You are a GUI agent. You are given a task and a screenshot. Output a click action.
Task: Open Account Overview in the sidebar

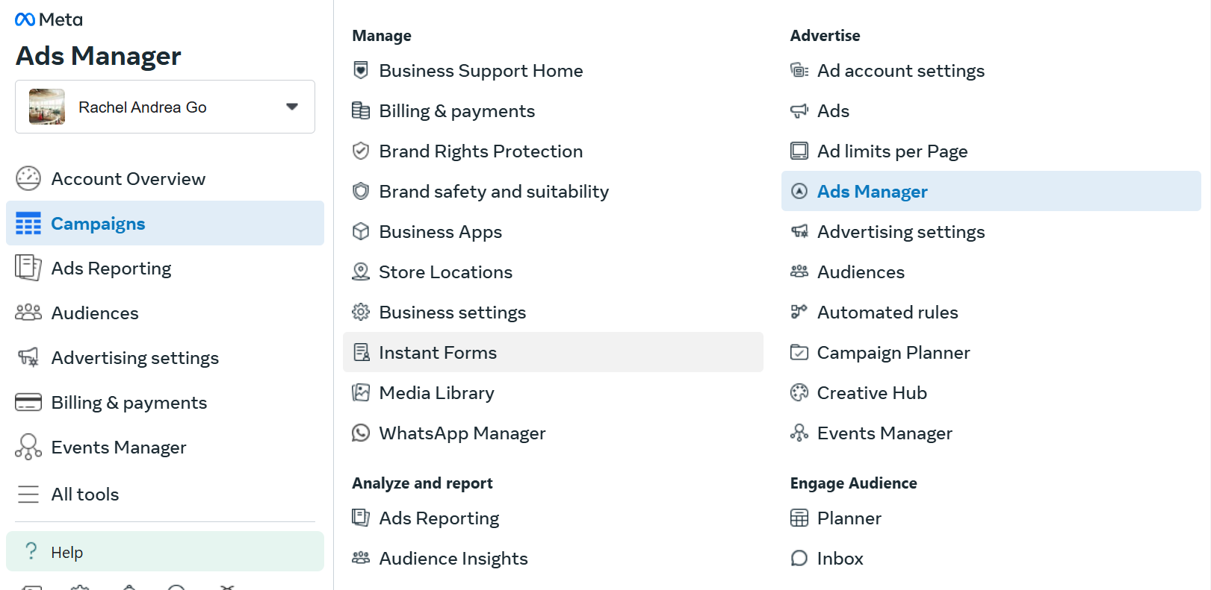[165, 179]
